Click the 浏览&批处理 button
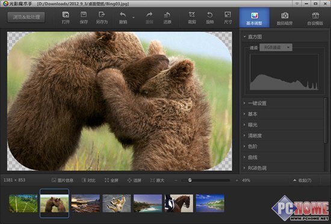 (x=26, y=17)
